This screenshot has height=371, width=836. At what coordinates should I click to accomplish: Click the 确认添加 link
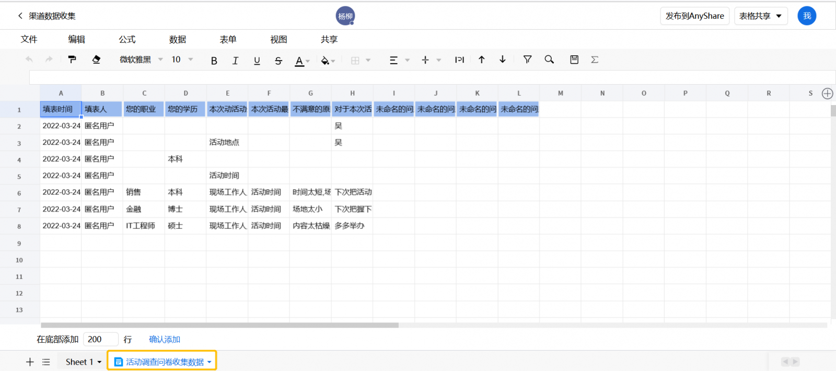(165, 340)
